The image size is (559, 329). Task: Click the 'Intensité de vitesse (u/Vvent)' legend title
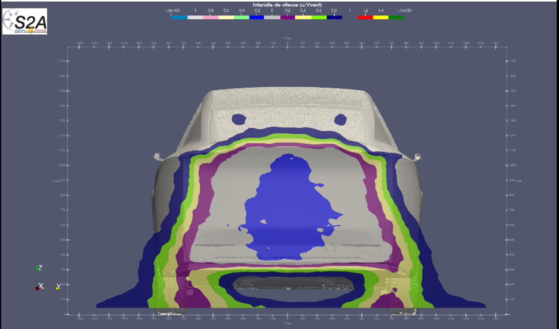tap(287, 5)
